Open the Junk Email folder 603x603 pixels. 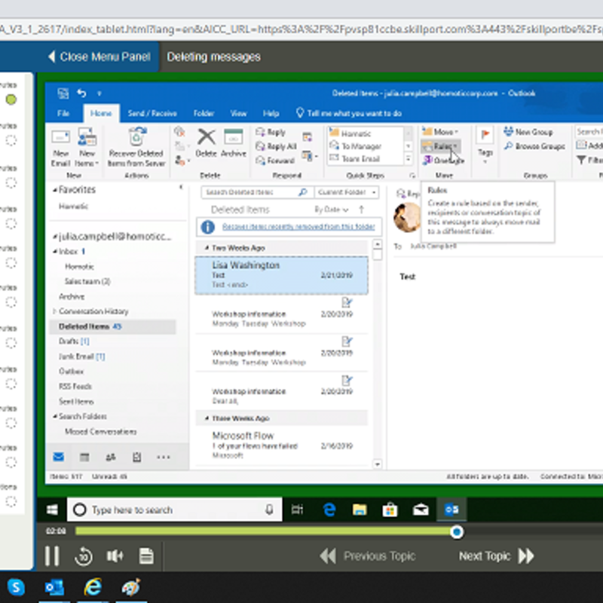point(81,357)
